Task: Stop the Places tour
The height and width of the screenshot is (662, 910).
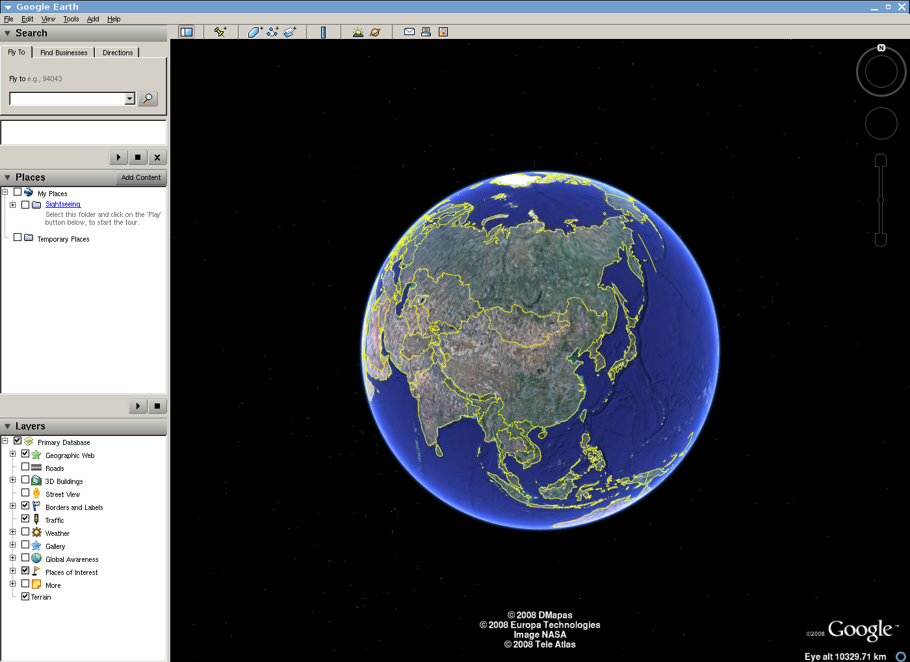Action: click(x=157, y=406)
